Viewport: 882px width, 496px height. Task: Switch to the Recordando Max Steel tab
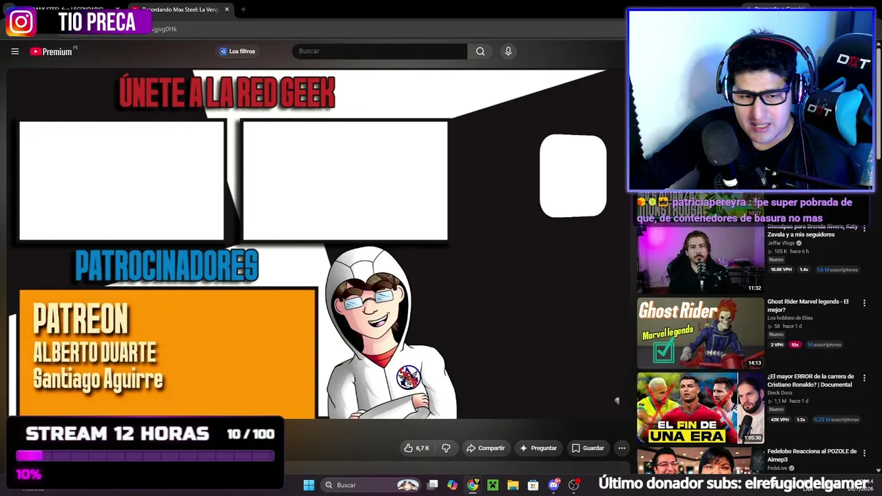[181, 10]
